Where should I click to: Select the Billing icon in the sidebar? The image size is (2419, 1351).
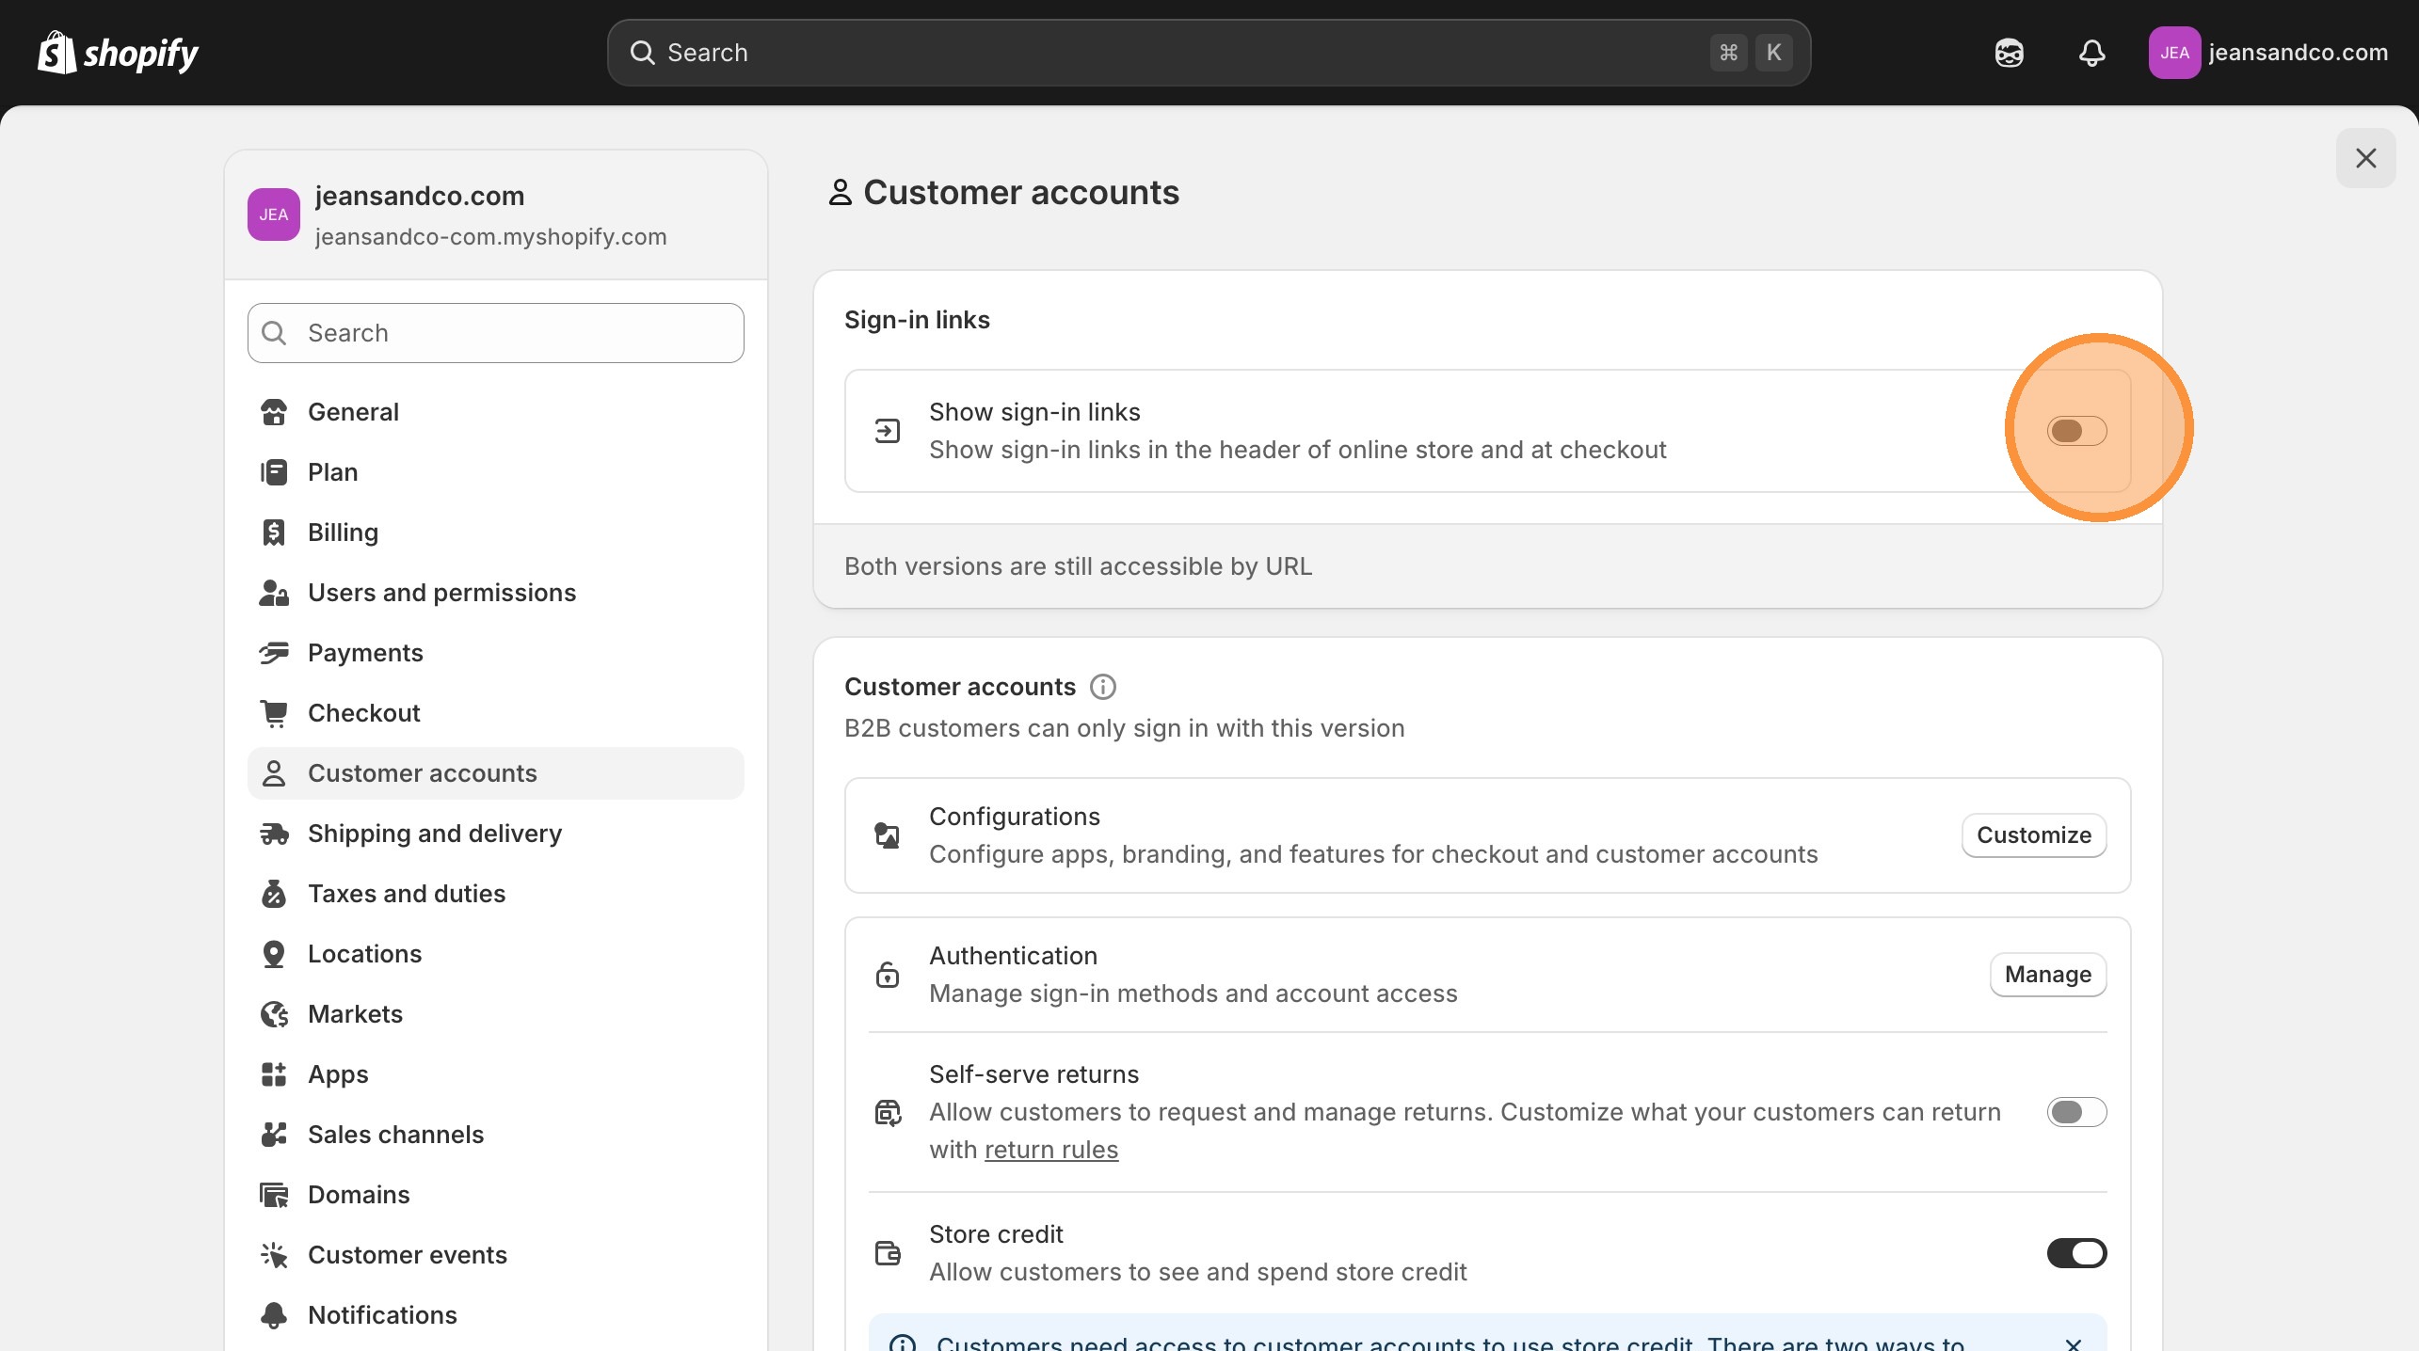coord(274,532)
